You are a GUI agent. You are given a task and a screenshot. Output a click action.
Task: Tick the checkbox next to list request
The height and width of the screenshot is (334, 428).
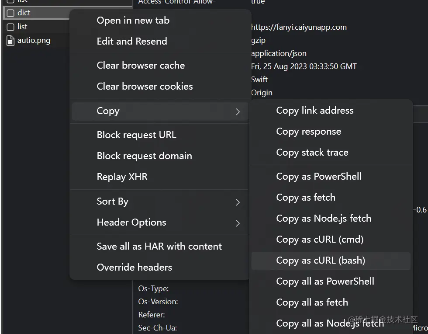(x=10, y=27)
